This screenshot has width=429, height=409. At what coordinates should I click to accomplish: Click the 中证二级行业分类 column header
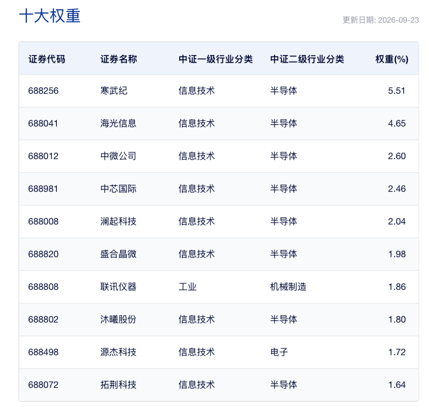pos(307,59)
